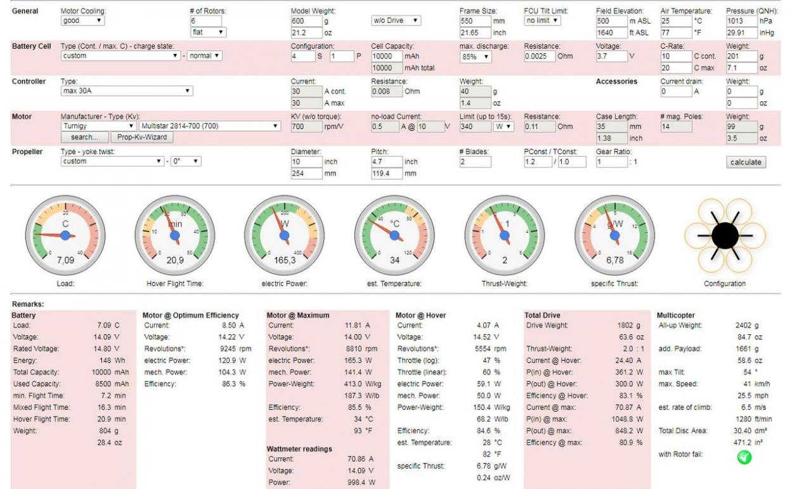This screenshot has width=792, height=489.
Task: Open the motor manufacturer Turnigy dropdown
Action: [x=98, y=126]
